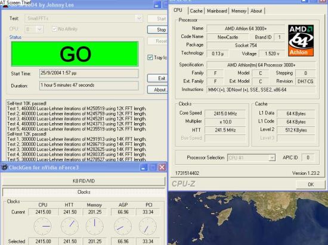Click the log line 'Self-test 12K passed!'
Screen dimensions: 328x245
(x=27, y=134)
